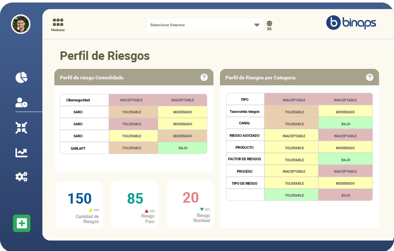
Task: Open help for Perfil de Riesgos por Categoria
Action: click(x=370, y=77)
